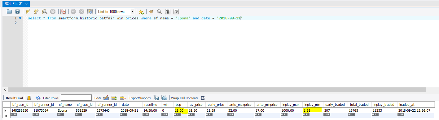Click the inplay_min column header
This screenshot has width=439, height=120.
(313, 105)
